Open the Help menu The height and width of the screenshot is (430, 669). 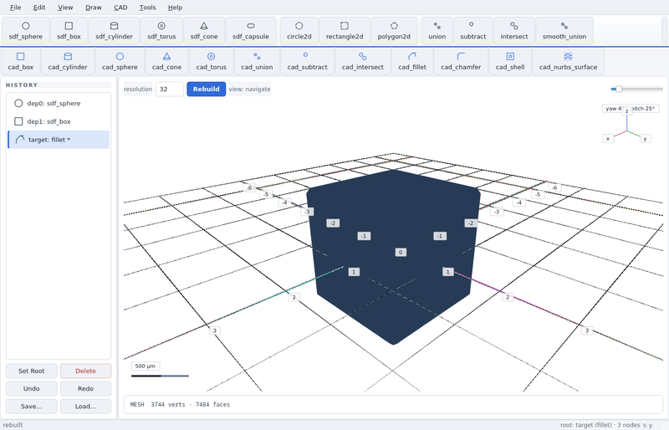point(175,8)
